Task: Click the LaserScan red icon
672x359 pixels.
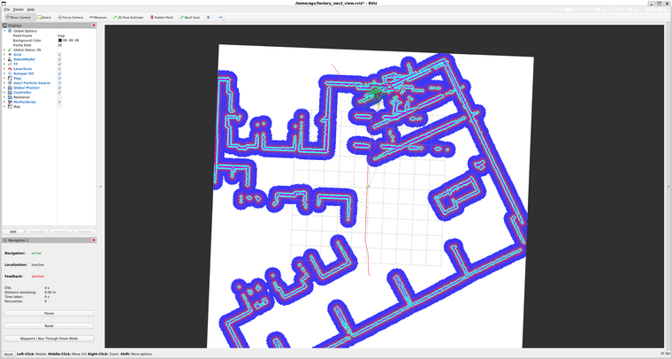Action: pyautogui.click(x=10, y=69)
